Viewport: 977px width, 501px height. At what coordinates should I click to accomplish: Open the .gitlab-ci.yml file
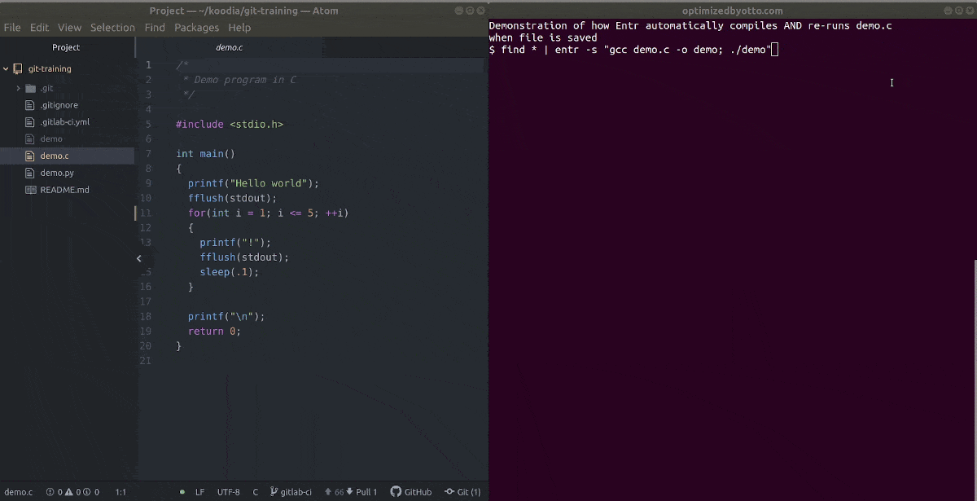click(x=65, y=122)
